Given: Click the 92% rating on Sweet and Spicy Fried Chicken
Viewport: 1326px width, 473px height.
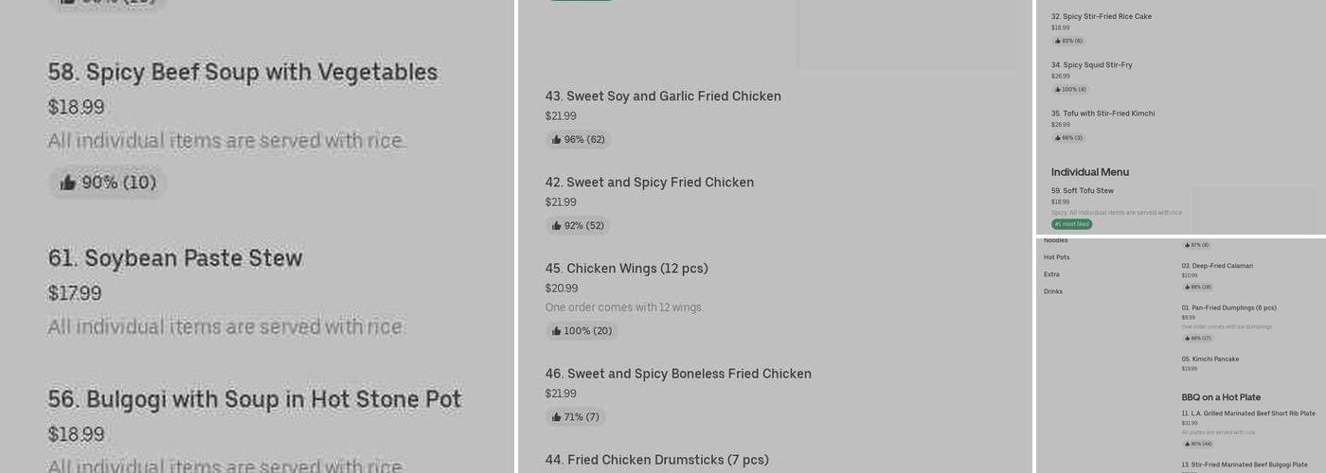Looking at the screenshot, I should coord(578,226).
